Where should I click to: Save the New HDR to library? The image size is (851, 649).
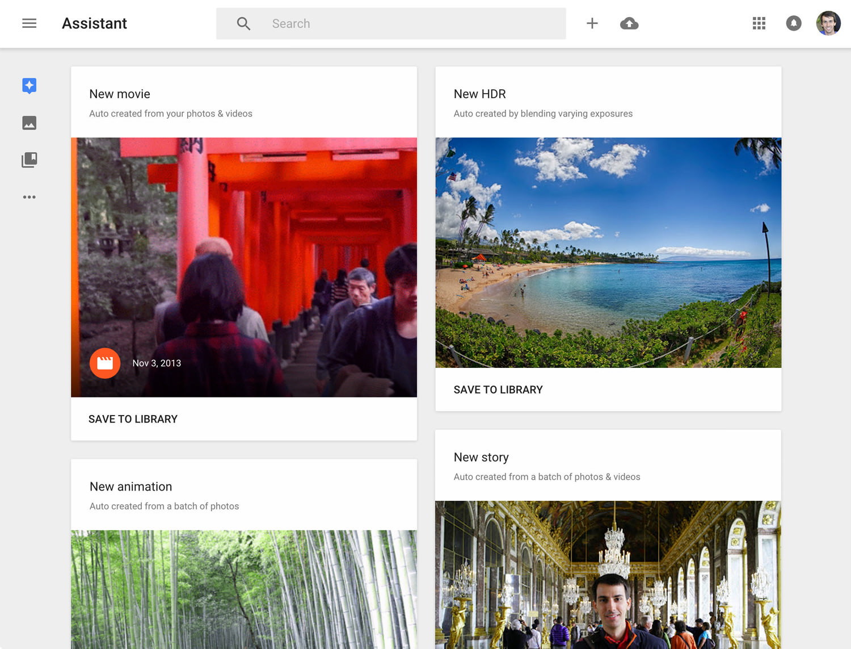[x=498, y=390]
